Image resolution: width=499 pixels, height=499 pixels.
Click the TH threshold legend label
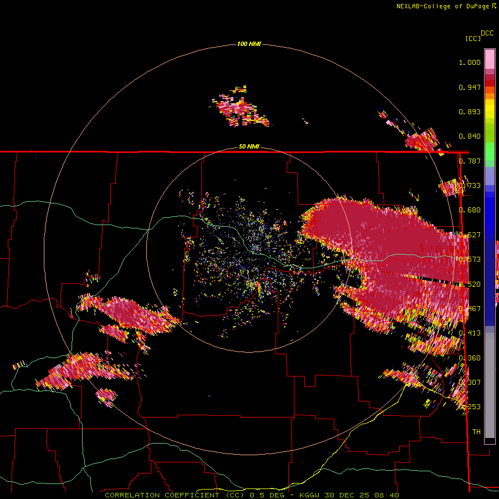[476, 432]
